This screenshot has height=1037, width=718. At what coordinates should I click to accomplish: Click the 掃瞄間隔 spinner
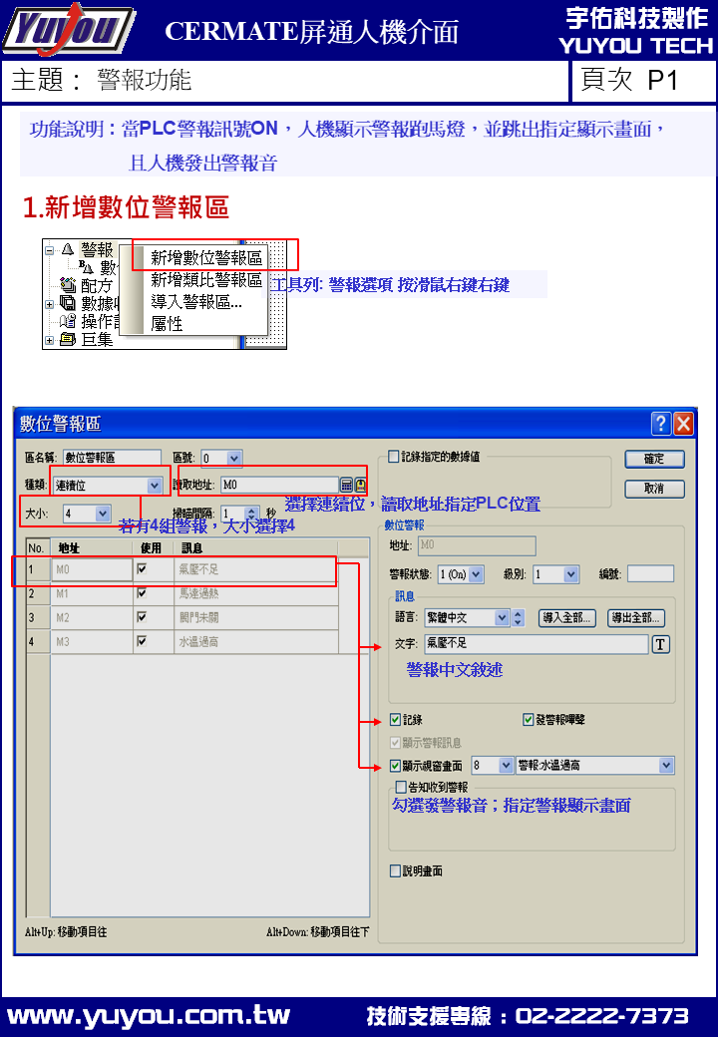(x=252, y=514)
